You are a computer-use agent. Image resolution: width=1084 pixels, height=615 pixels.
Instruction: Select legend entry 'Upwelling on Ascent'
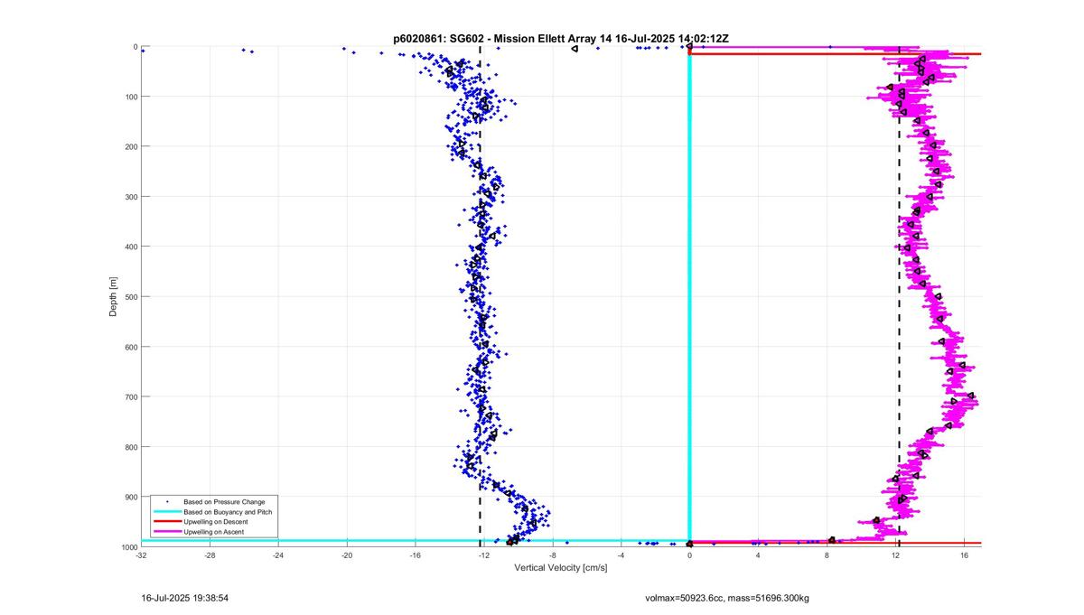(213, 533)
